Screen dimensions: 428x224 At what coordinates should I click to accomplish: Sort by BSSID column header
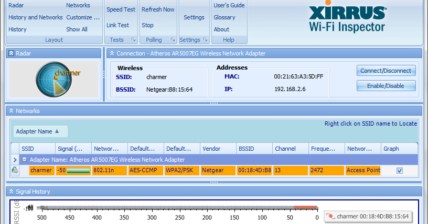click(x=254, y=149)
